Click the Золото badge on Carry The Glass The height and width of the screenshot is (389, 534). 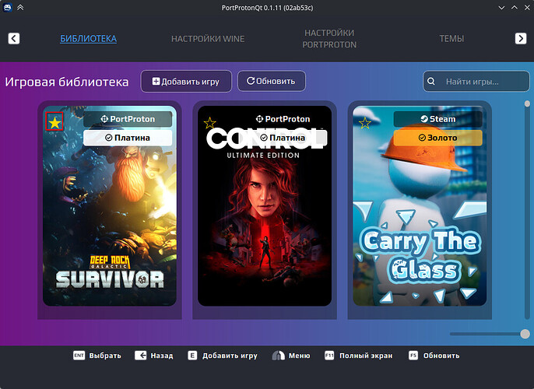[438, 138]
